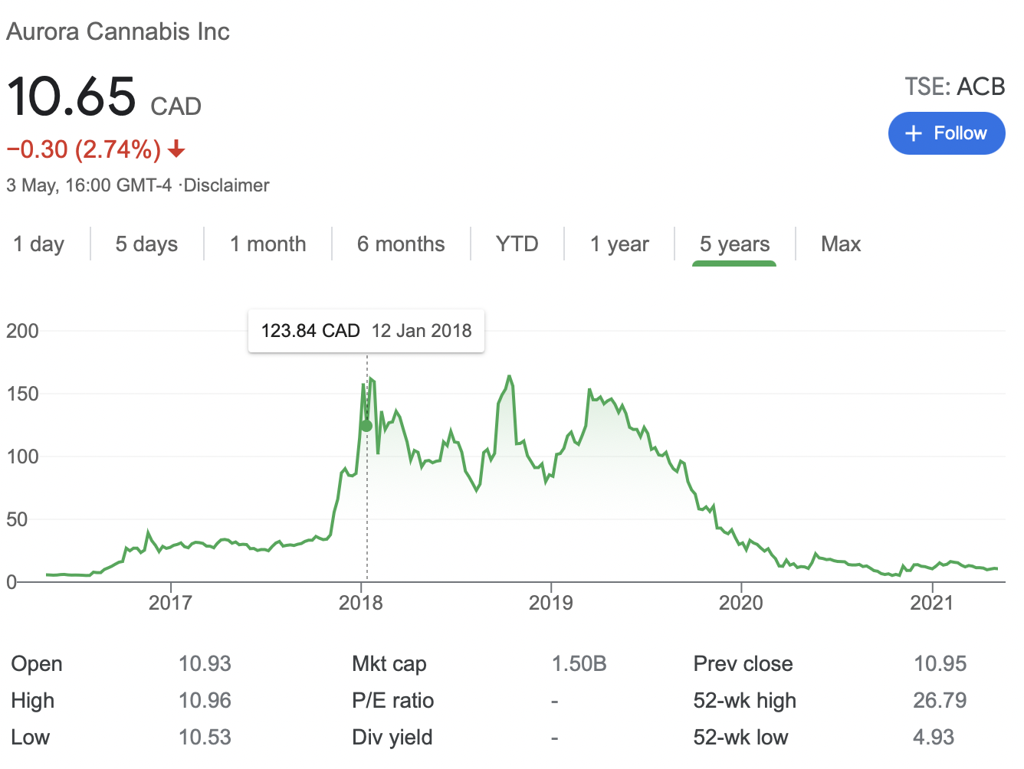Open the Disclaimer link

[x=227, y=185]
